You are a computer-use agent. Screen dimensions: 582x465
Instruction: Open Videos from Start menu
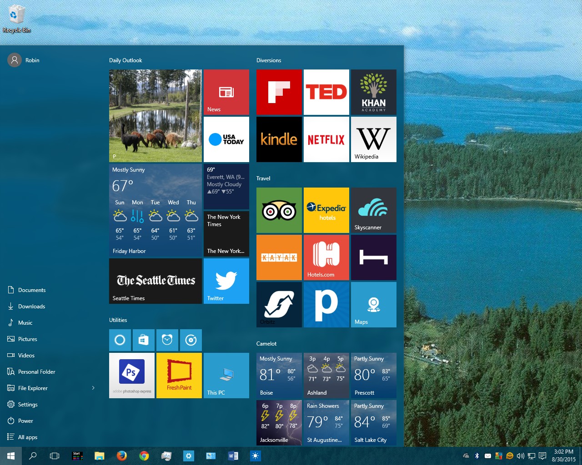(x=21, y=356)
